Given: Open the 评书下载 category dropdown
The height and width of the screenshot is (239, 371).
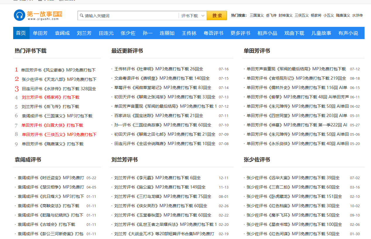Looking at the screenshot, I should click(x=192, y=16).
